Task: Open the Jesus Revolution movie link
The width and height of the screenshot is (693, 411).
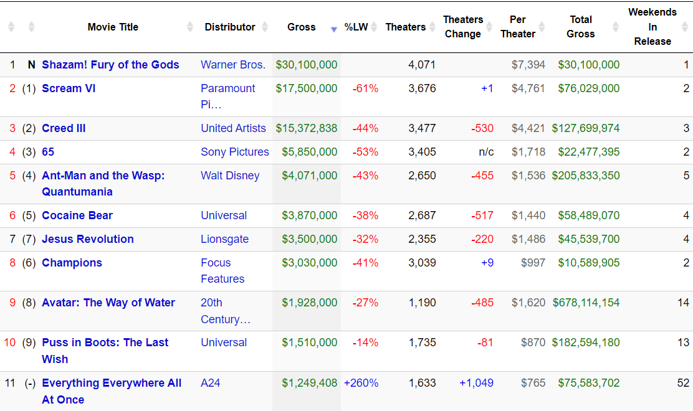Action: coord(88,239)
